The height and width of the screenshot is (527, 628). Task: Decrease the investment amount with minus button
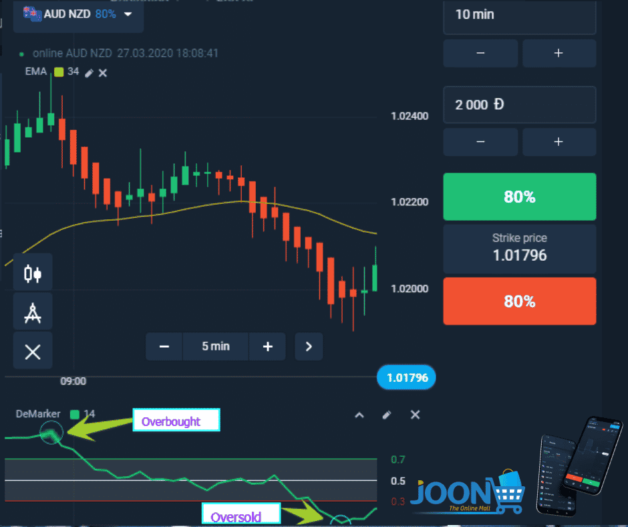[480, 142]
